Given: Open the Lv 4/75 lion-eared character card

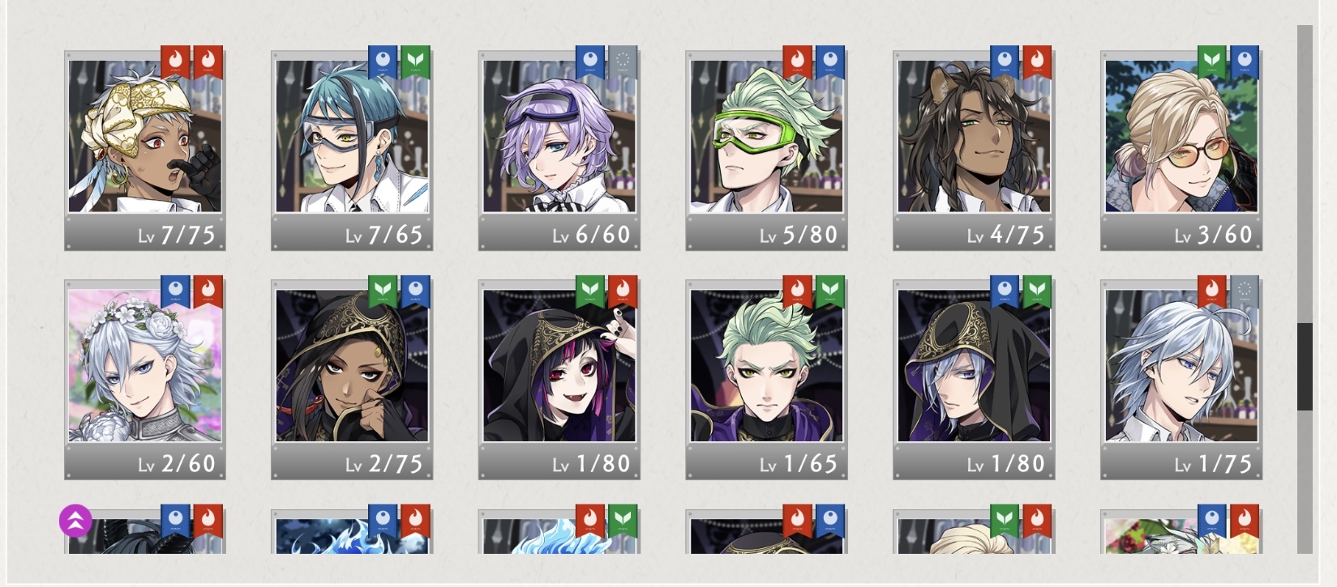Looking at the screenshot, I should [x=974, y=151].
